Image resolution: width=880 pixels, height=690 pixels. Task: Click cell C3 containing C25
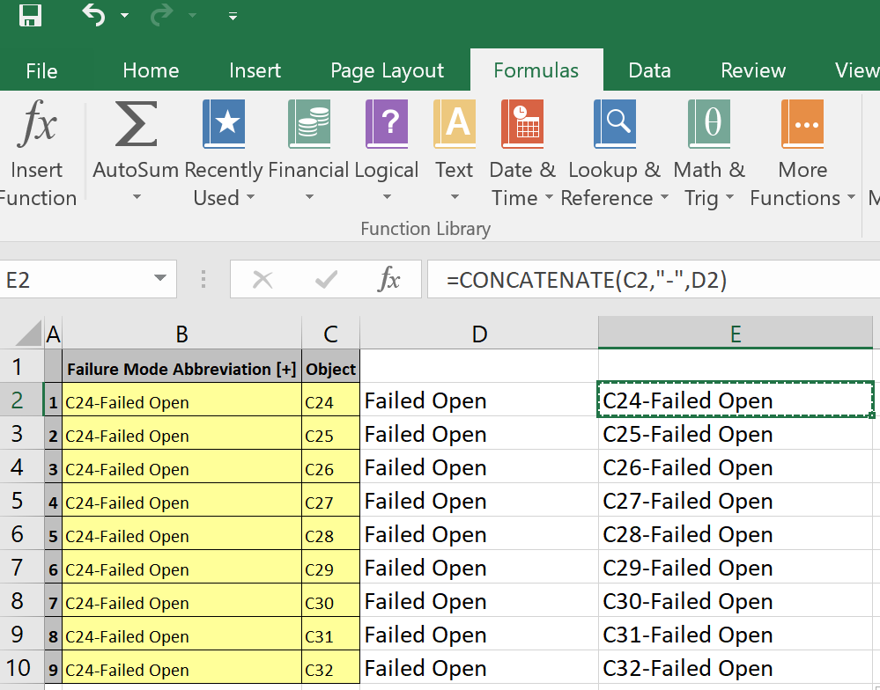tap(330, 433)
